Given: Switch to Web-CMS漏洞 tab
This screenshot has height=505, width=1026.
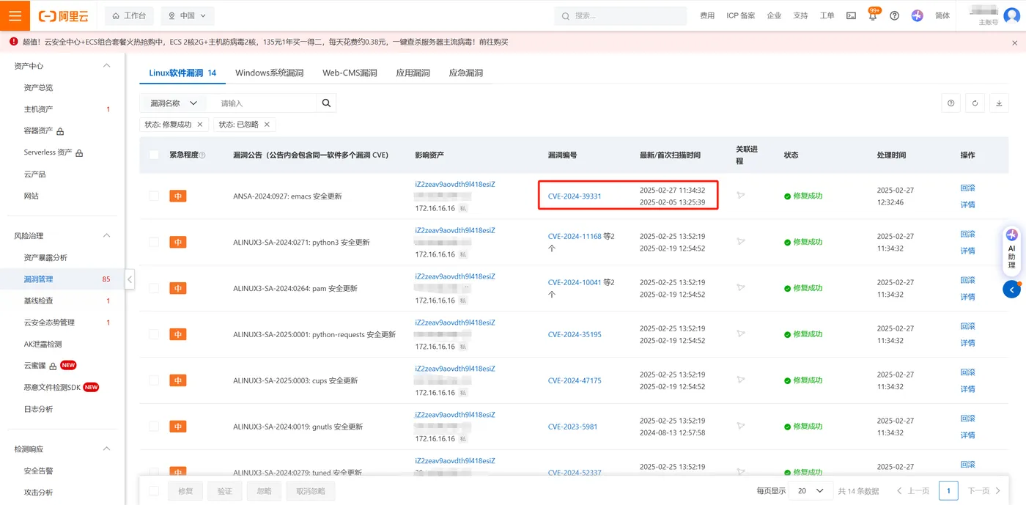Looking at the screenshot, I should 350,73.
